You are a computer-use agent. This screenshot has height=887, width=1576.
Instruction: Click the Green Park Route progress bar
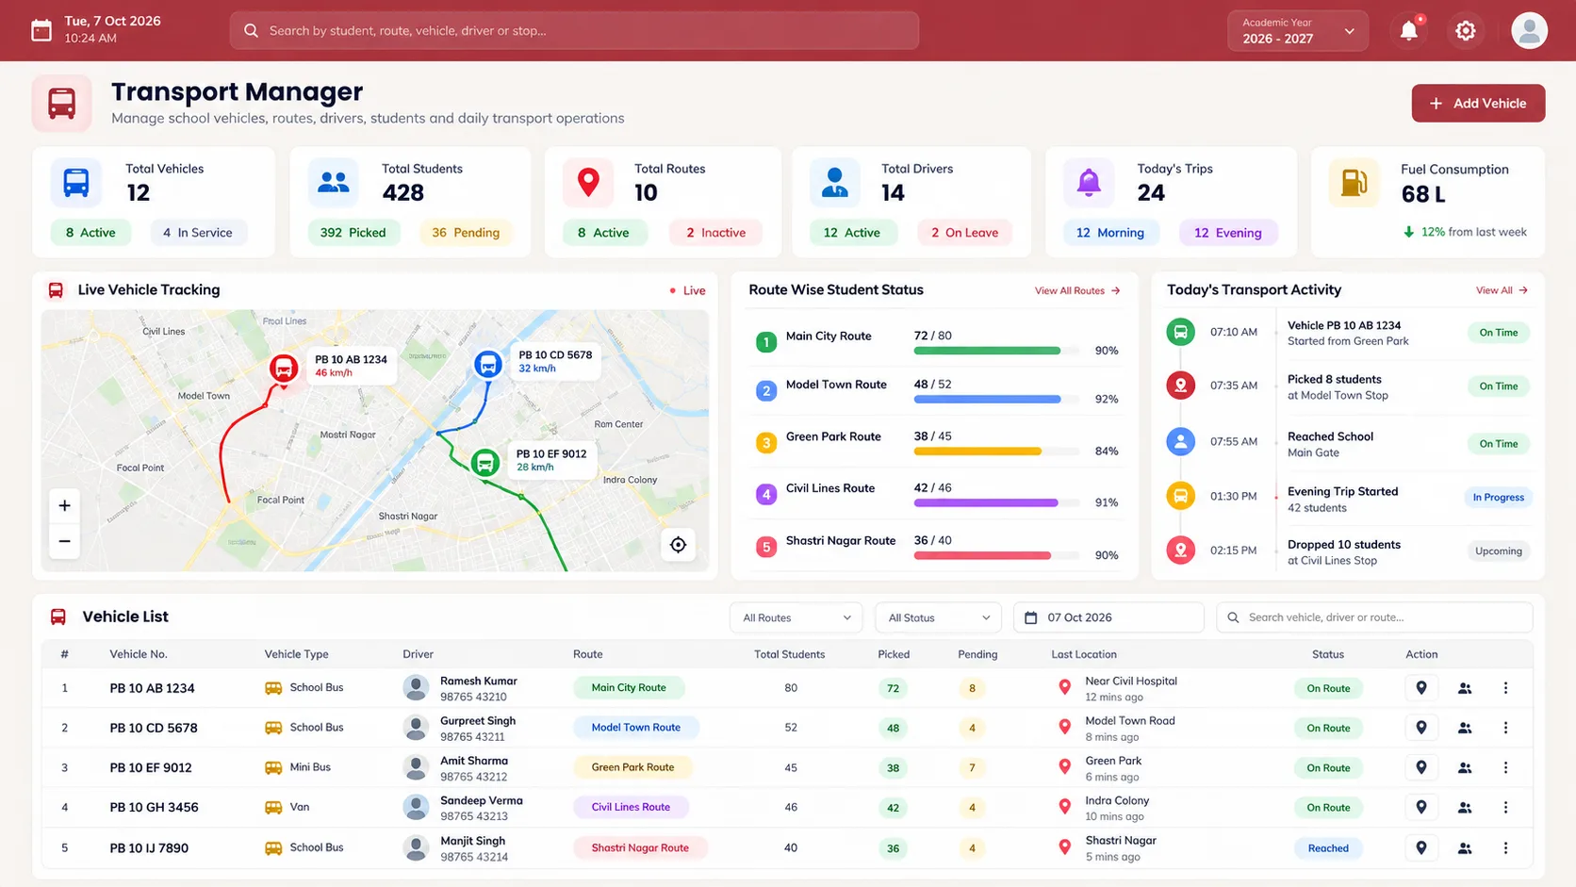tap(997, 452)
